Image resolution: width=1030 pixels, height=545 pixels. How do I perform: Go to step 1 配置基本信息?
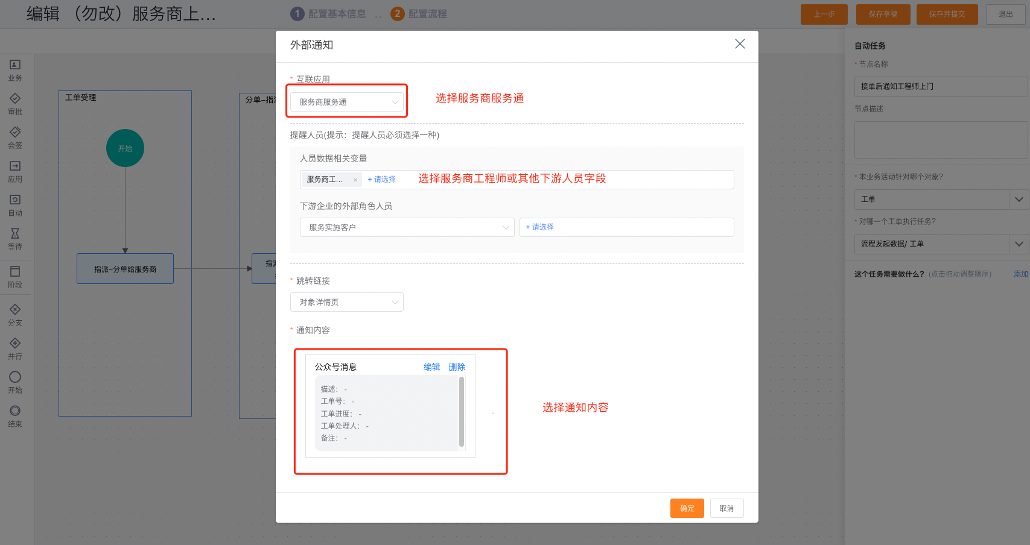click(x=328, y=14)
